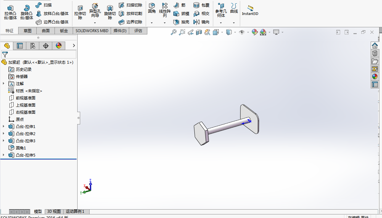Choose the Rib (筋) tool
The height and width of the screenshot is (218, 382).
[179, 5]
